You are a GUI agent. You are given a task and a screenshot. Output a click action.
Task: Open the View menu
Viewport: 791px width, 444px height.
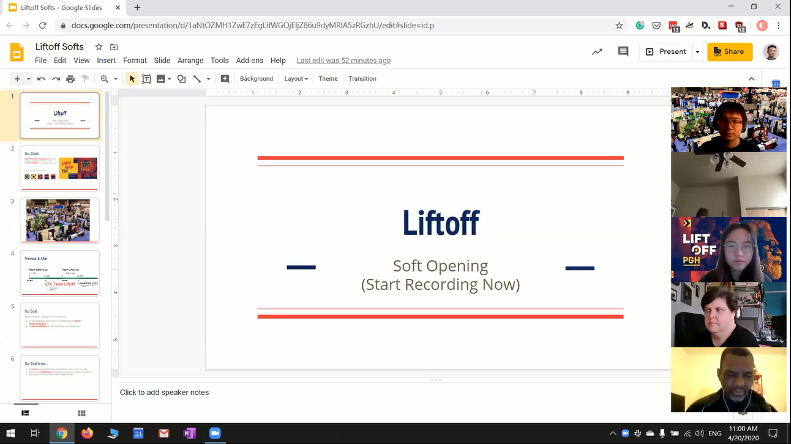81,61
